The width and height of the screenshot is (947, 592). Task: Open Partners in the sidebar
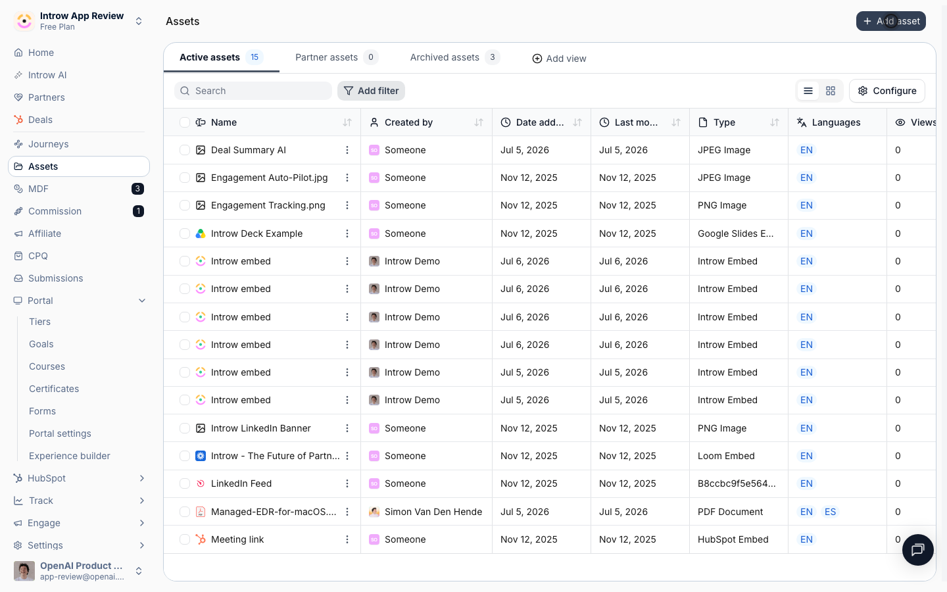pos(79,97)
